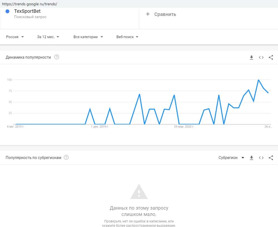This screenshot has height=227, width=278.
Task: Edit the TexSportBet search term
Action: (x=27, y=11)
